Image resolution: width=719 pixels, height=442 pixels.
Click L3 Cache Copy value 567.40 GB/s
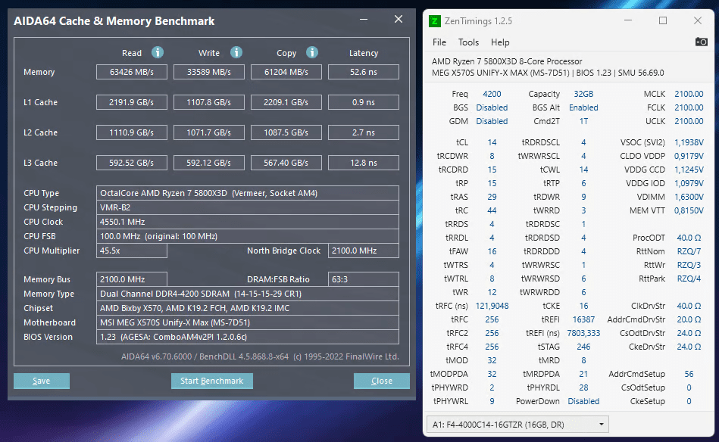click(286, 163)
